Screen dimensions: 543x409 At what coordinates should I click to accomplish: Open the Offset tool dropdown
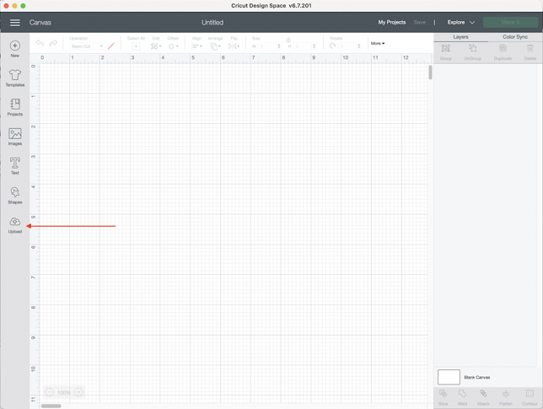coord(173,46)
